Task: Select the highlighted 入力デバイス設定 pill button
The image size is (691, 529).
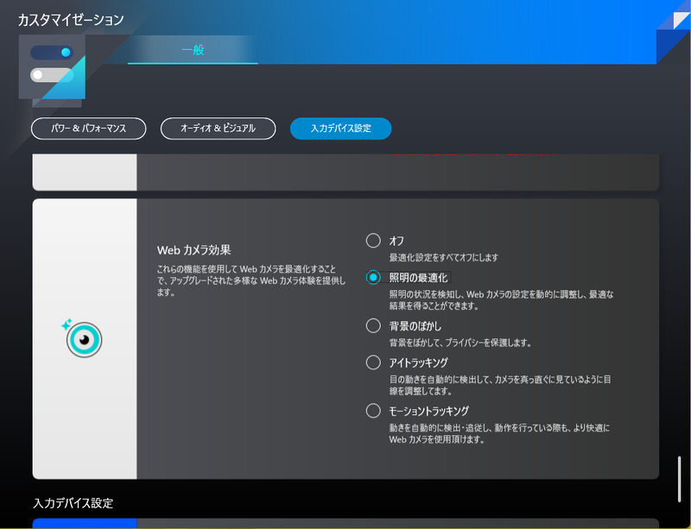Action: click(x=342, y=129)
